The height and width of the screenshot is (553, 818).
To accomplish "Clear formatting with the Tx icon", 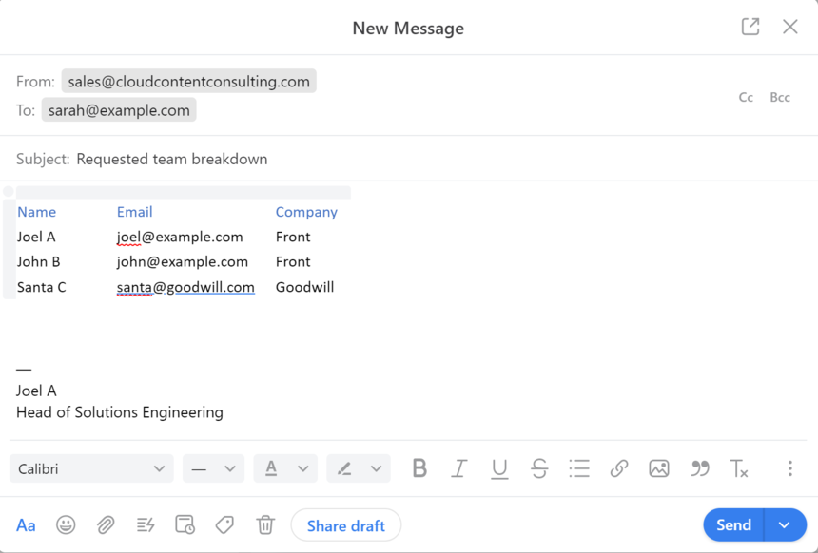I will click(740, 468).
